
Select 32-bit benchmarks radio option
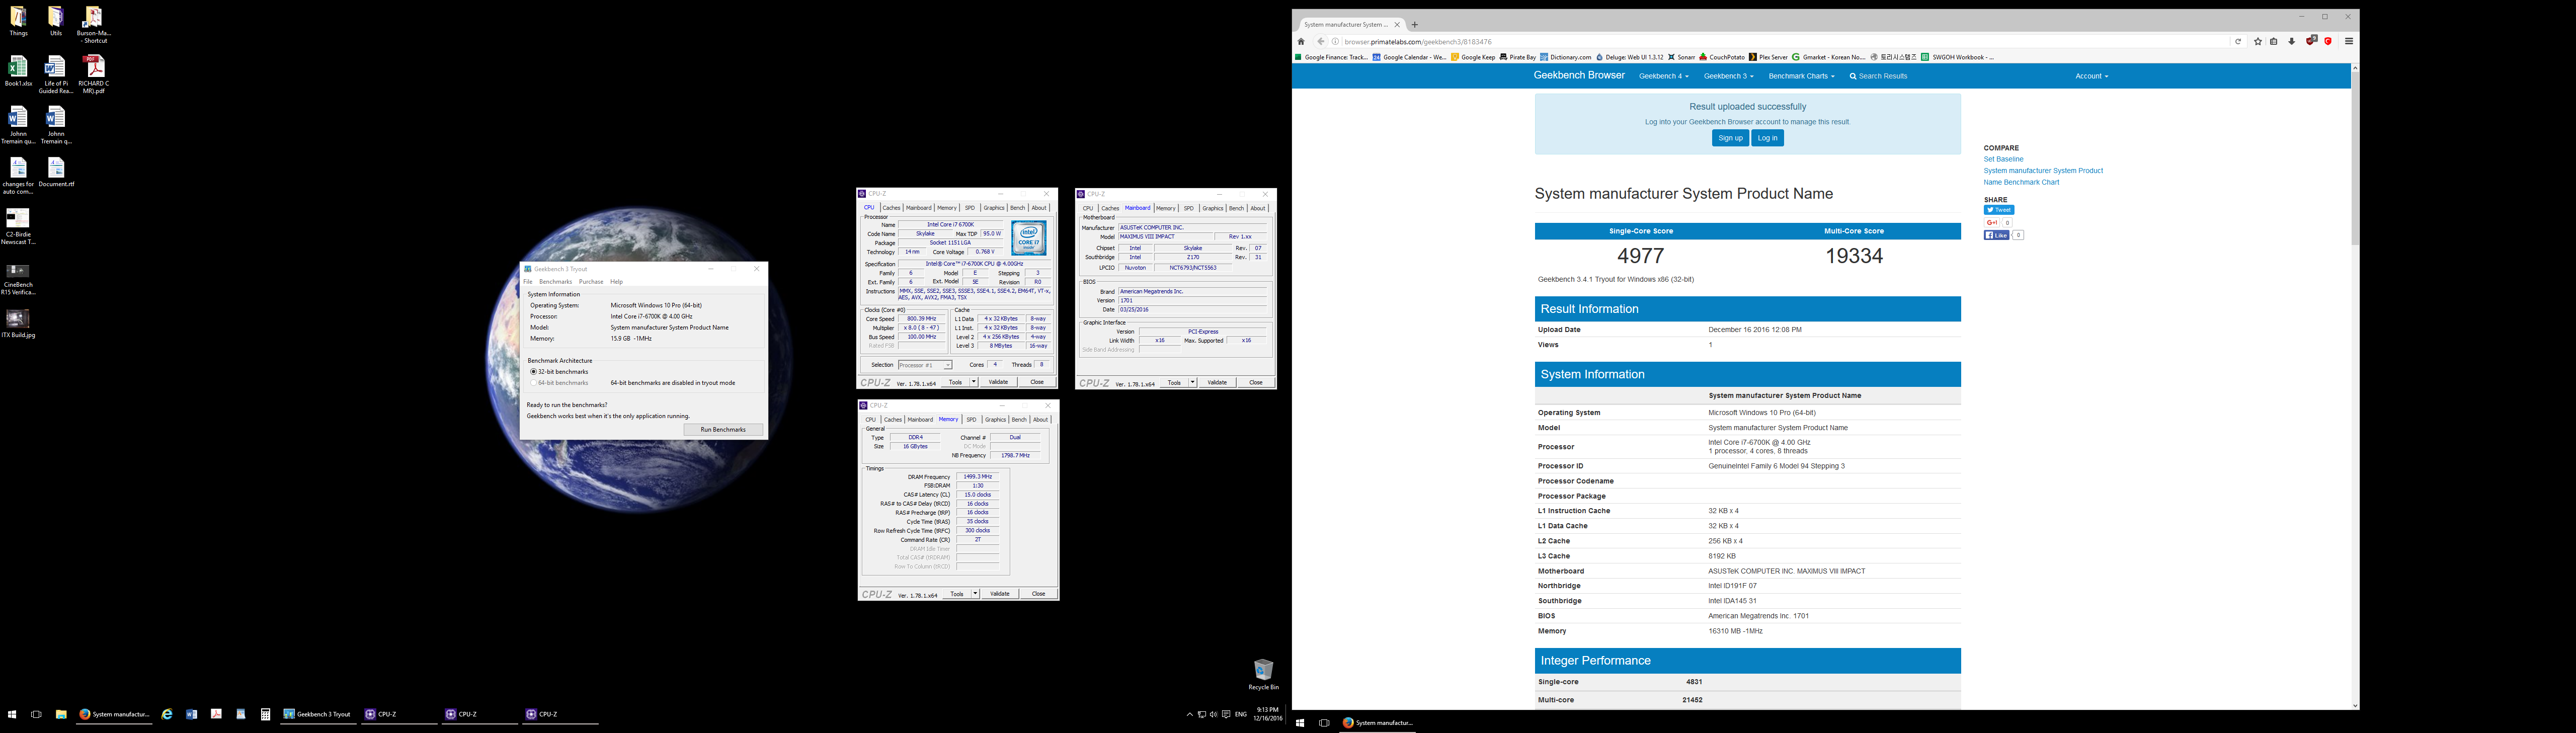533,372
